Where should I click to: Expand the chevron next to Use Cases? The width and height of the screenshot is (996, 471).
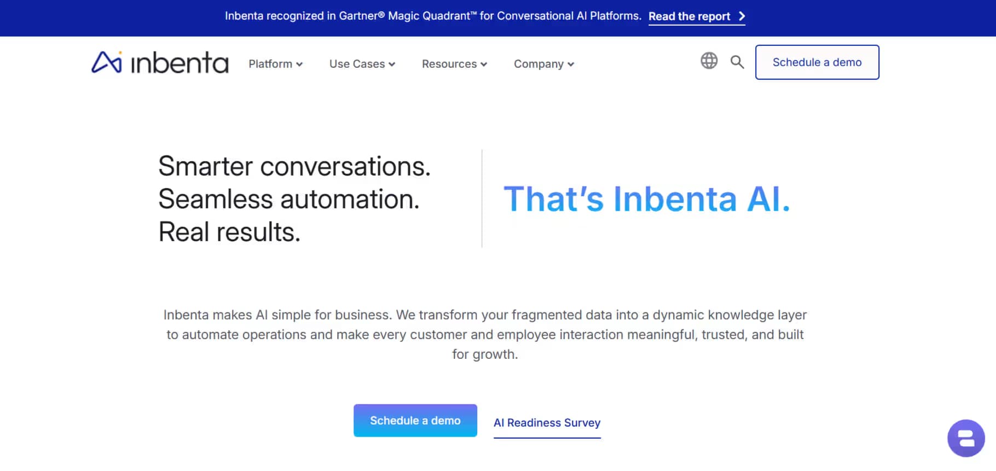pos(392,65)
